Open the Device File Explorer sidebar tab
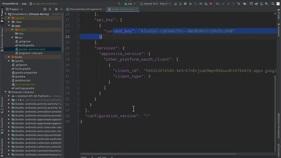 click(x=279, y=126)
